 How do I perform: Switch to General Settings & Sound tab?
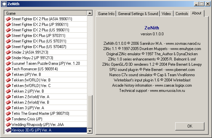pyautogui.click(x=138, y=14)
